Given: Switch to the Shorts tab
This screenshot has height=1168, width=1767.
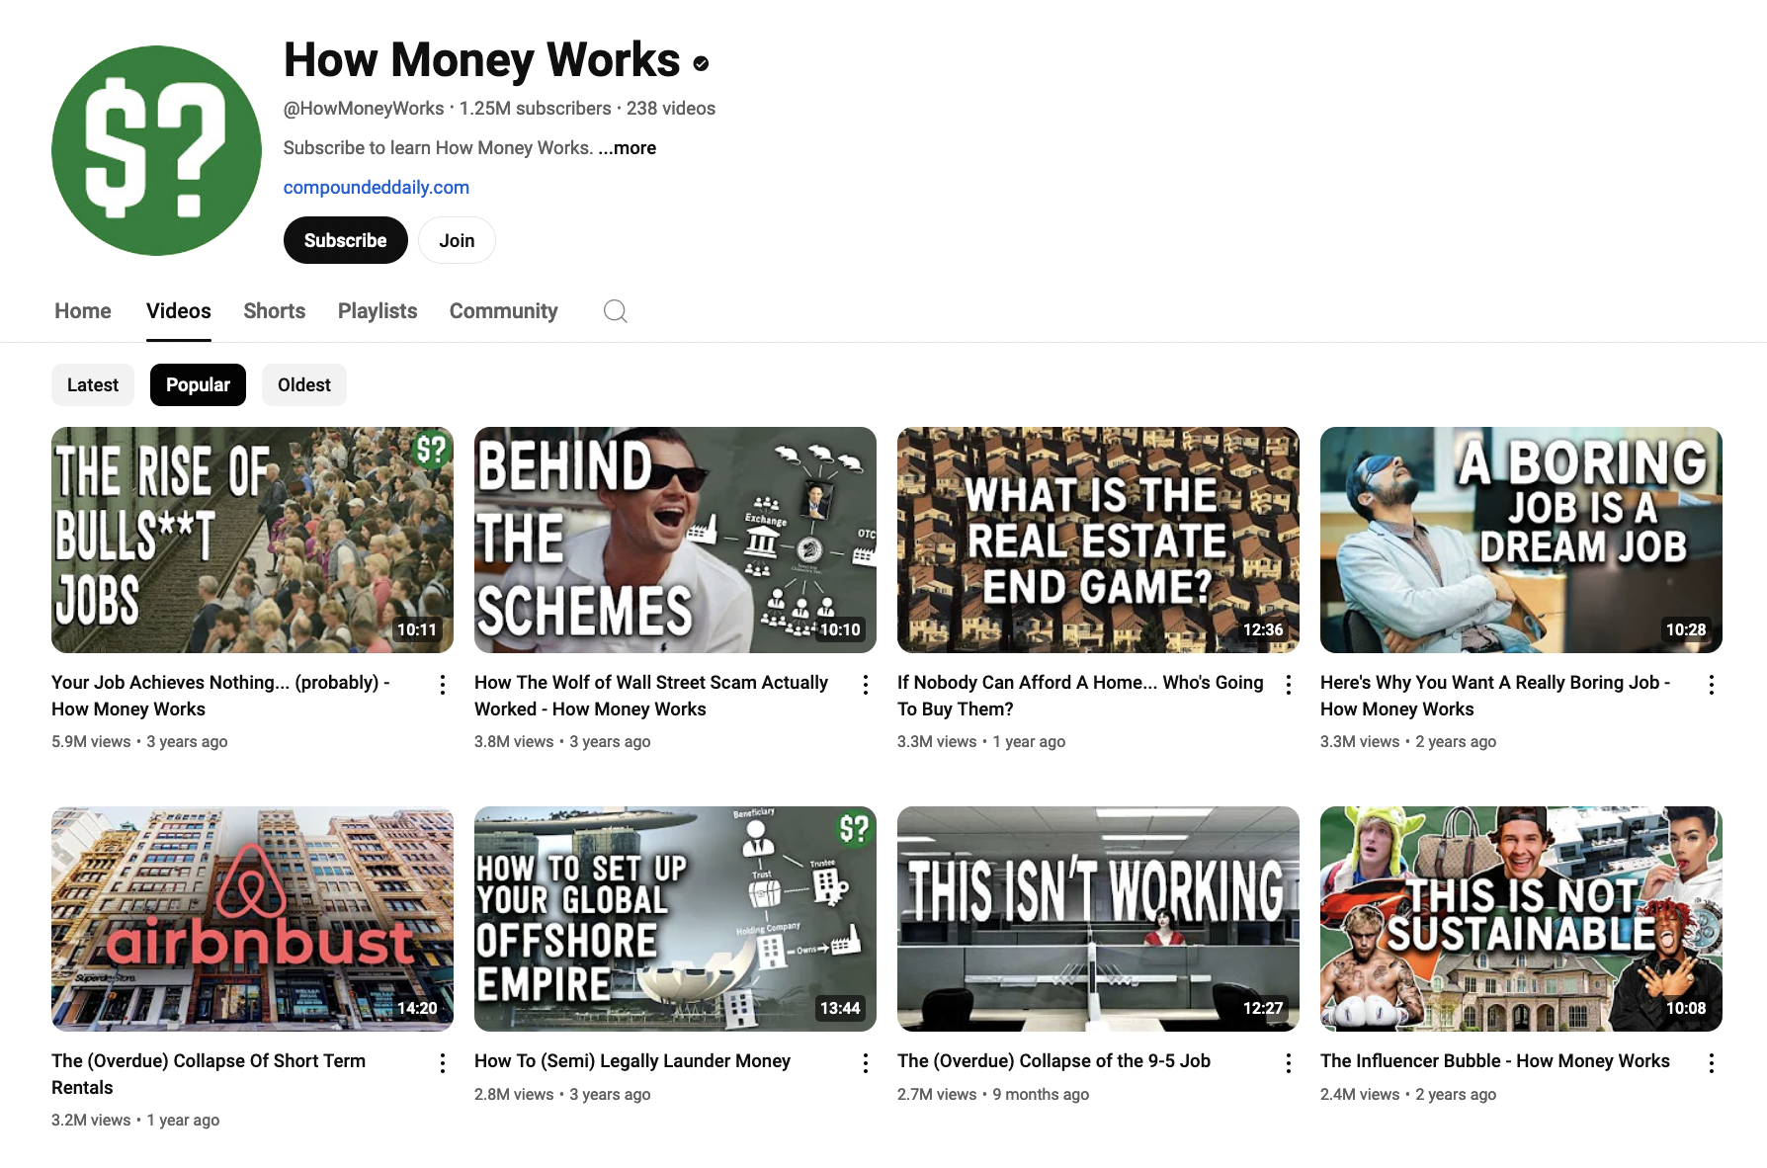Looking at the screenshot, I should click(x=275, y=311).
